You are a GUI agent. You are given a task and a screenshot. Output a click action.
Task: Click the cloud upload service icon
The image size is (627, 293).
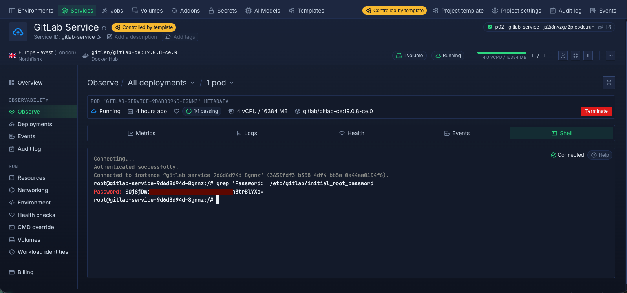18,32
